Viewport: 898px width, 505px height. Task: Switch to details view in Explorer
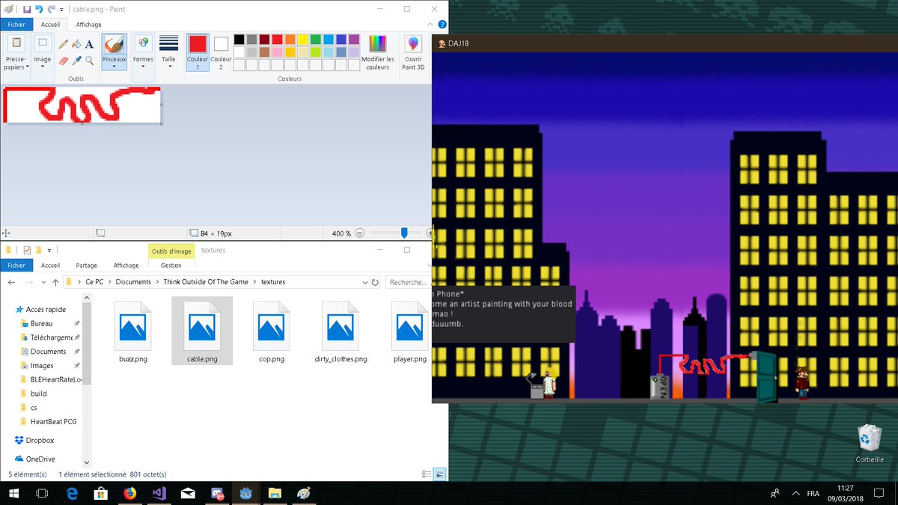click(x=427, y=474)
